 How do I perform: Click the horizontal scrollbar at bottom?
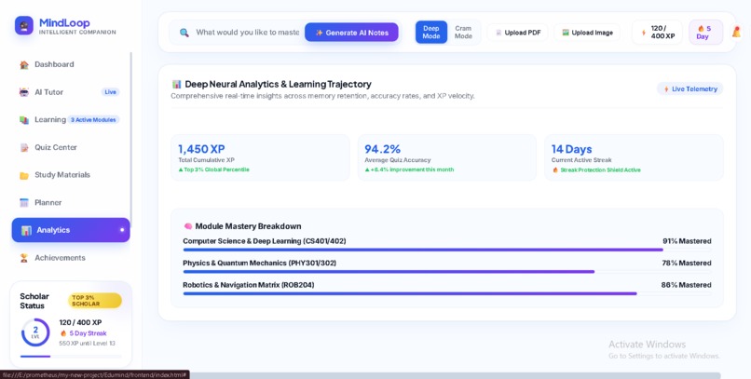[455, 375]
